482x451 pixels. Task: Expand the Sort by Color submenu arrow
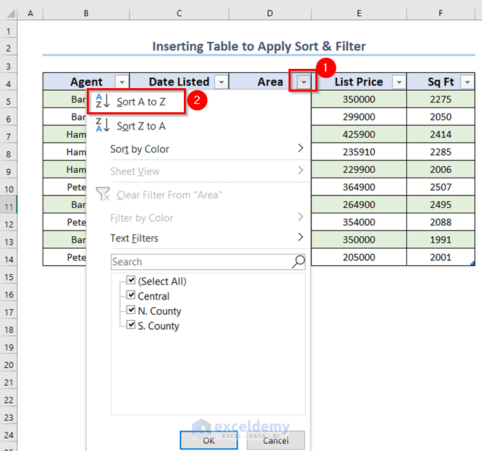(x=301, y=148)
